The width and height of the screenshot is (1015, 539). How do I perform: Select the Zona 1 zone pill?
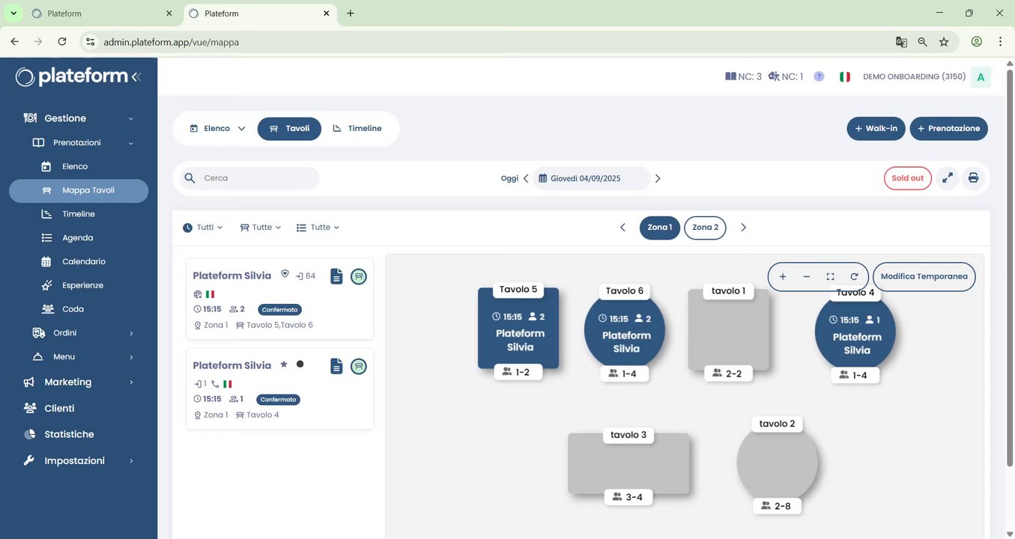coord(660,228)
